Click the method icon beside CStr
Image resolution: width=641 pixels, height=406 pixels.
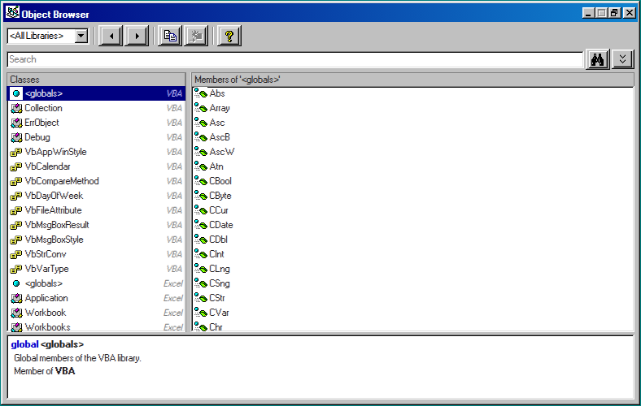click(200, 297)
